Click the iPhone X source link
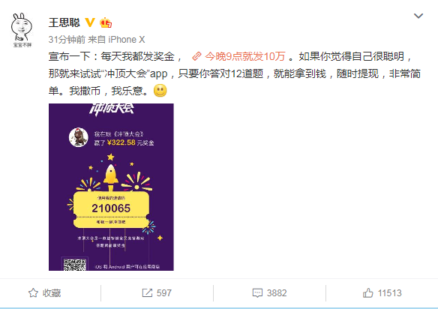Screen dimensions: 438x309 pyautogui.click(x=127, y=40)
